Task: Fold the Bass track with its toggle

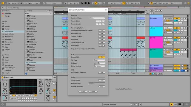Action: click(x=151, y=50)
